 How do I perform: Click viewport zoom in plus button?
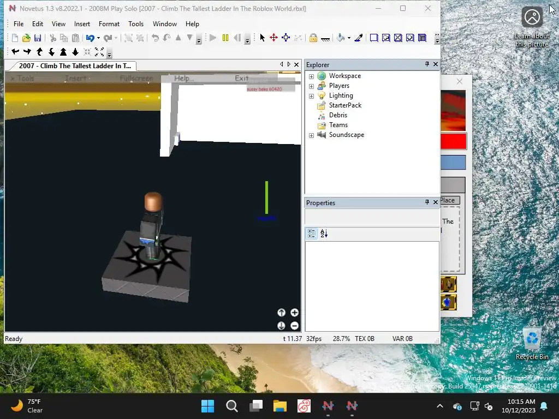(x=294, y=313)
